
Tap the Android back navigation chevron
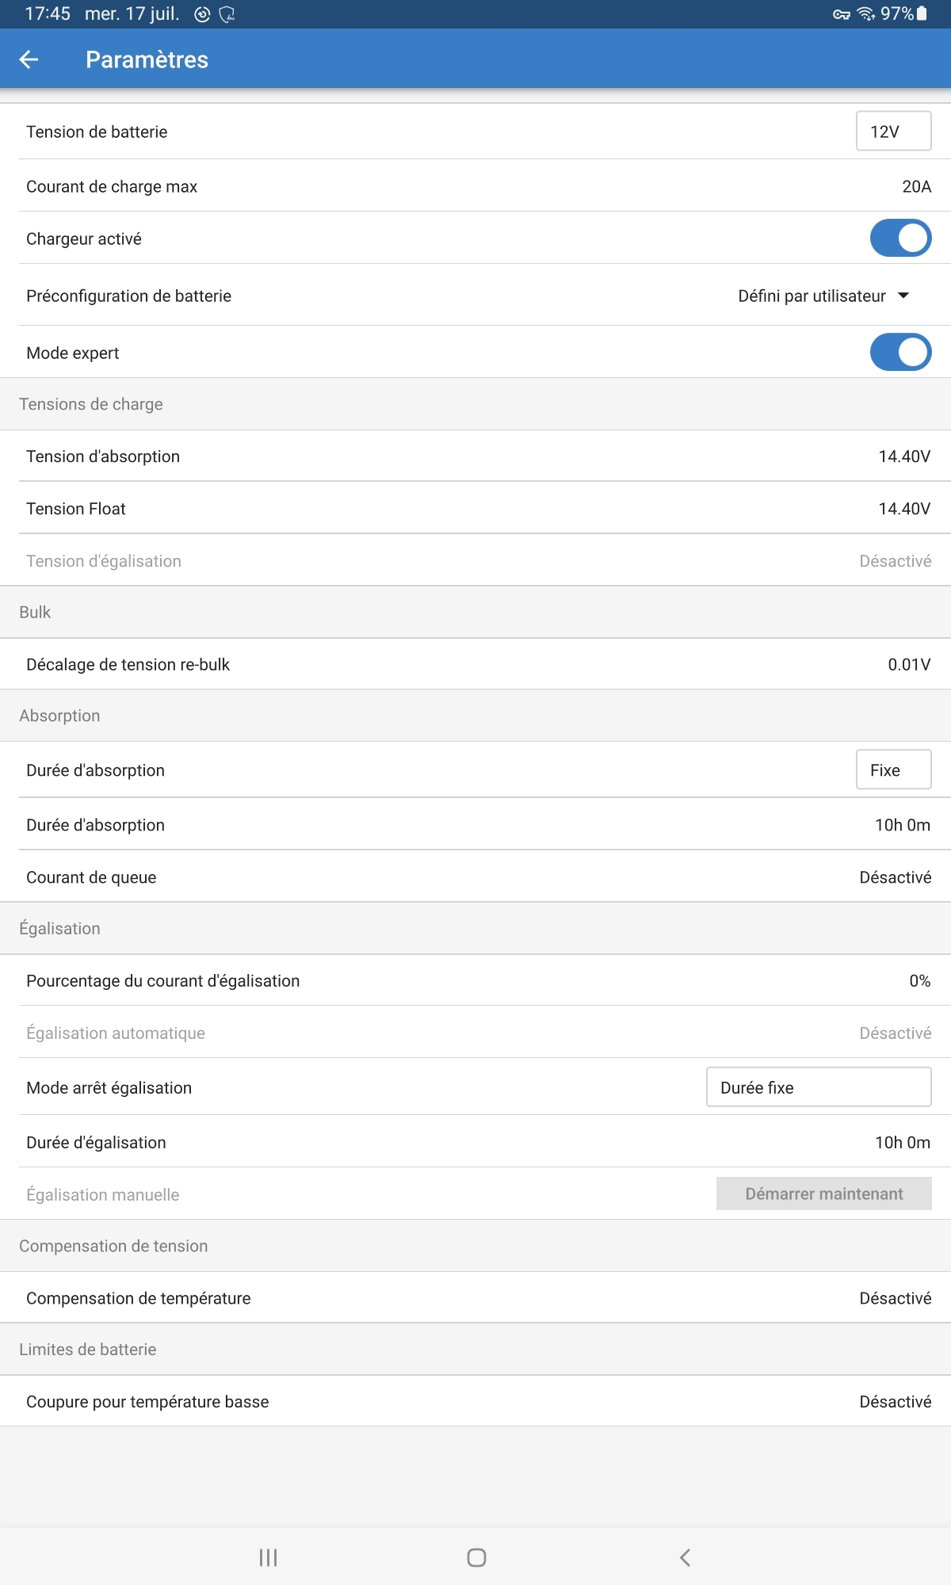[x=686, y=1557]
